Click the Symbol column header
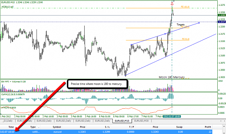This screenshot has height=134, width=226. click(57, 127)
